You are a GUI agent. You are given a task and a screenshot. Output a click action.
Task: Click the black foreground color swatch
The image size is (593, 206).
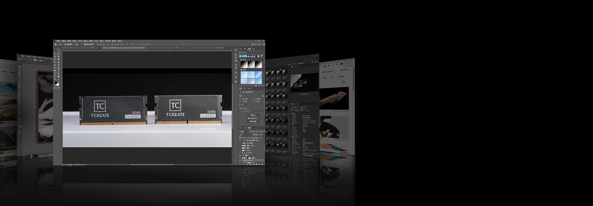(56, 82)
